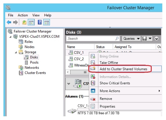Sort by the Assigned To column header

pyautogui.click(x=134, y=47)
